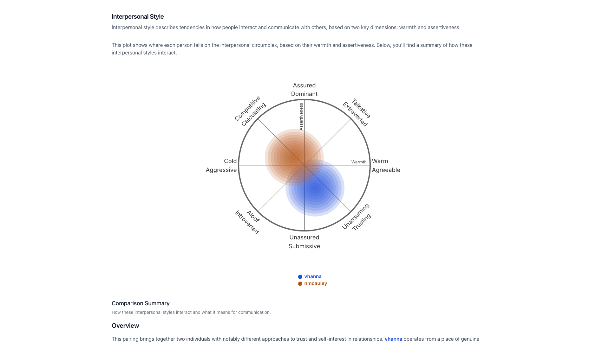Click the Unassuming Trusting chart label

click(357, 217)
